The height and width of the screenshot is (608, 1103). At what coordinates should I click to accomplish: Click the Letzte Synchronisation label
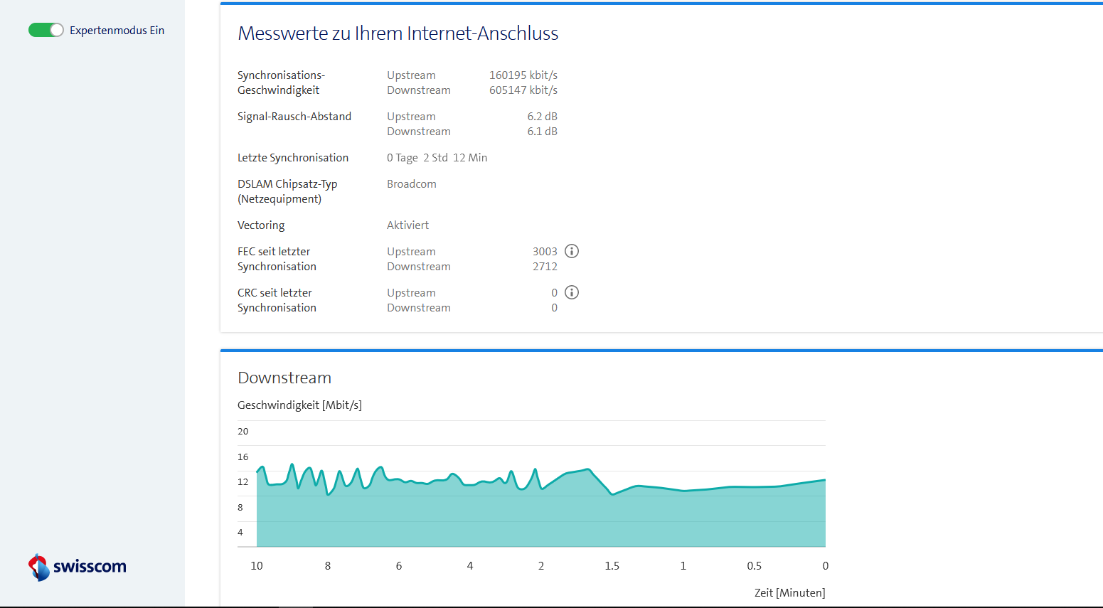(293, 158)
